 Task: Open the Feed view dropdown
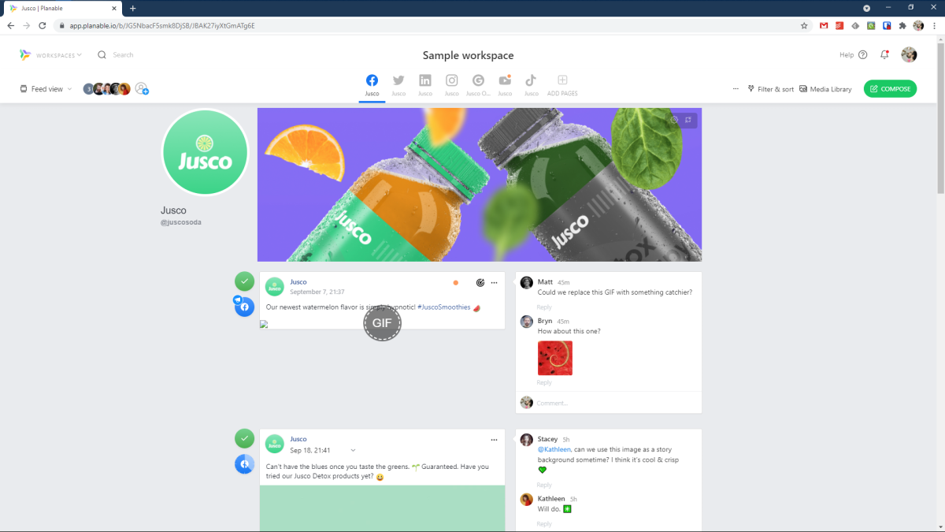coord(46,89)
